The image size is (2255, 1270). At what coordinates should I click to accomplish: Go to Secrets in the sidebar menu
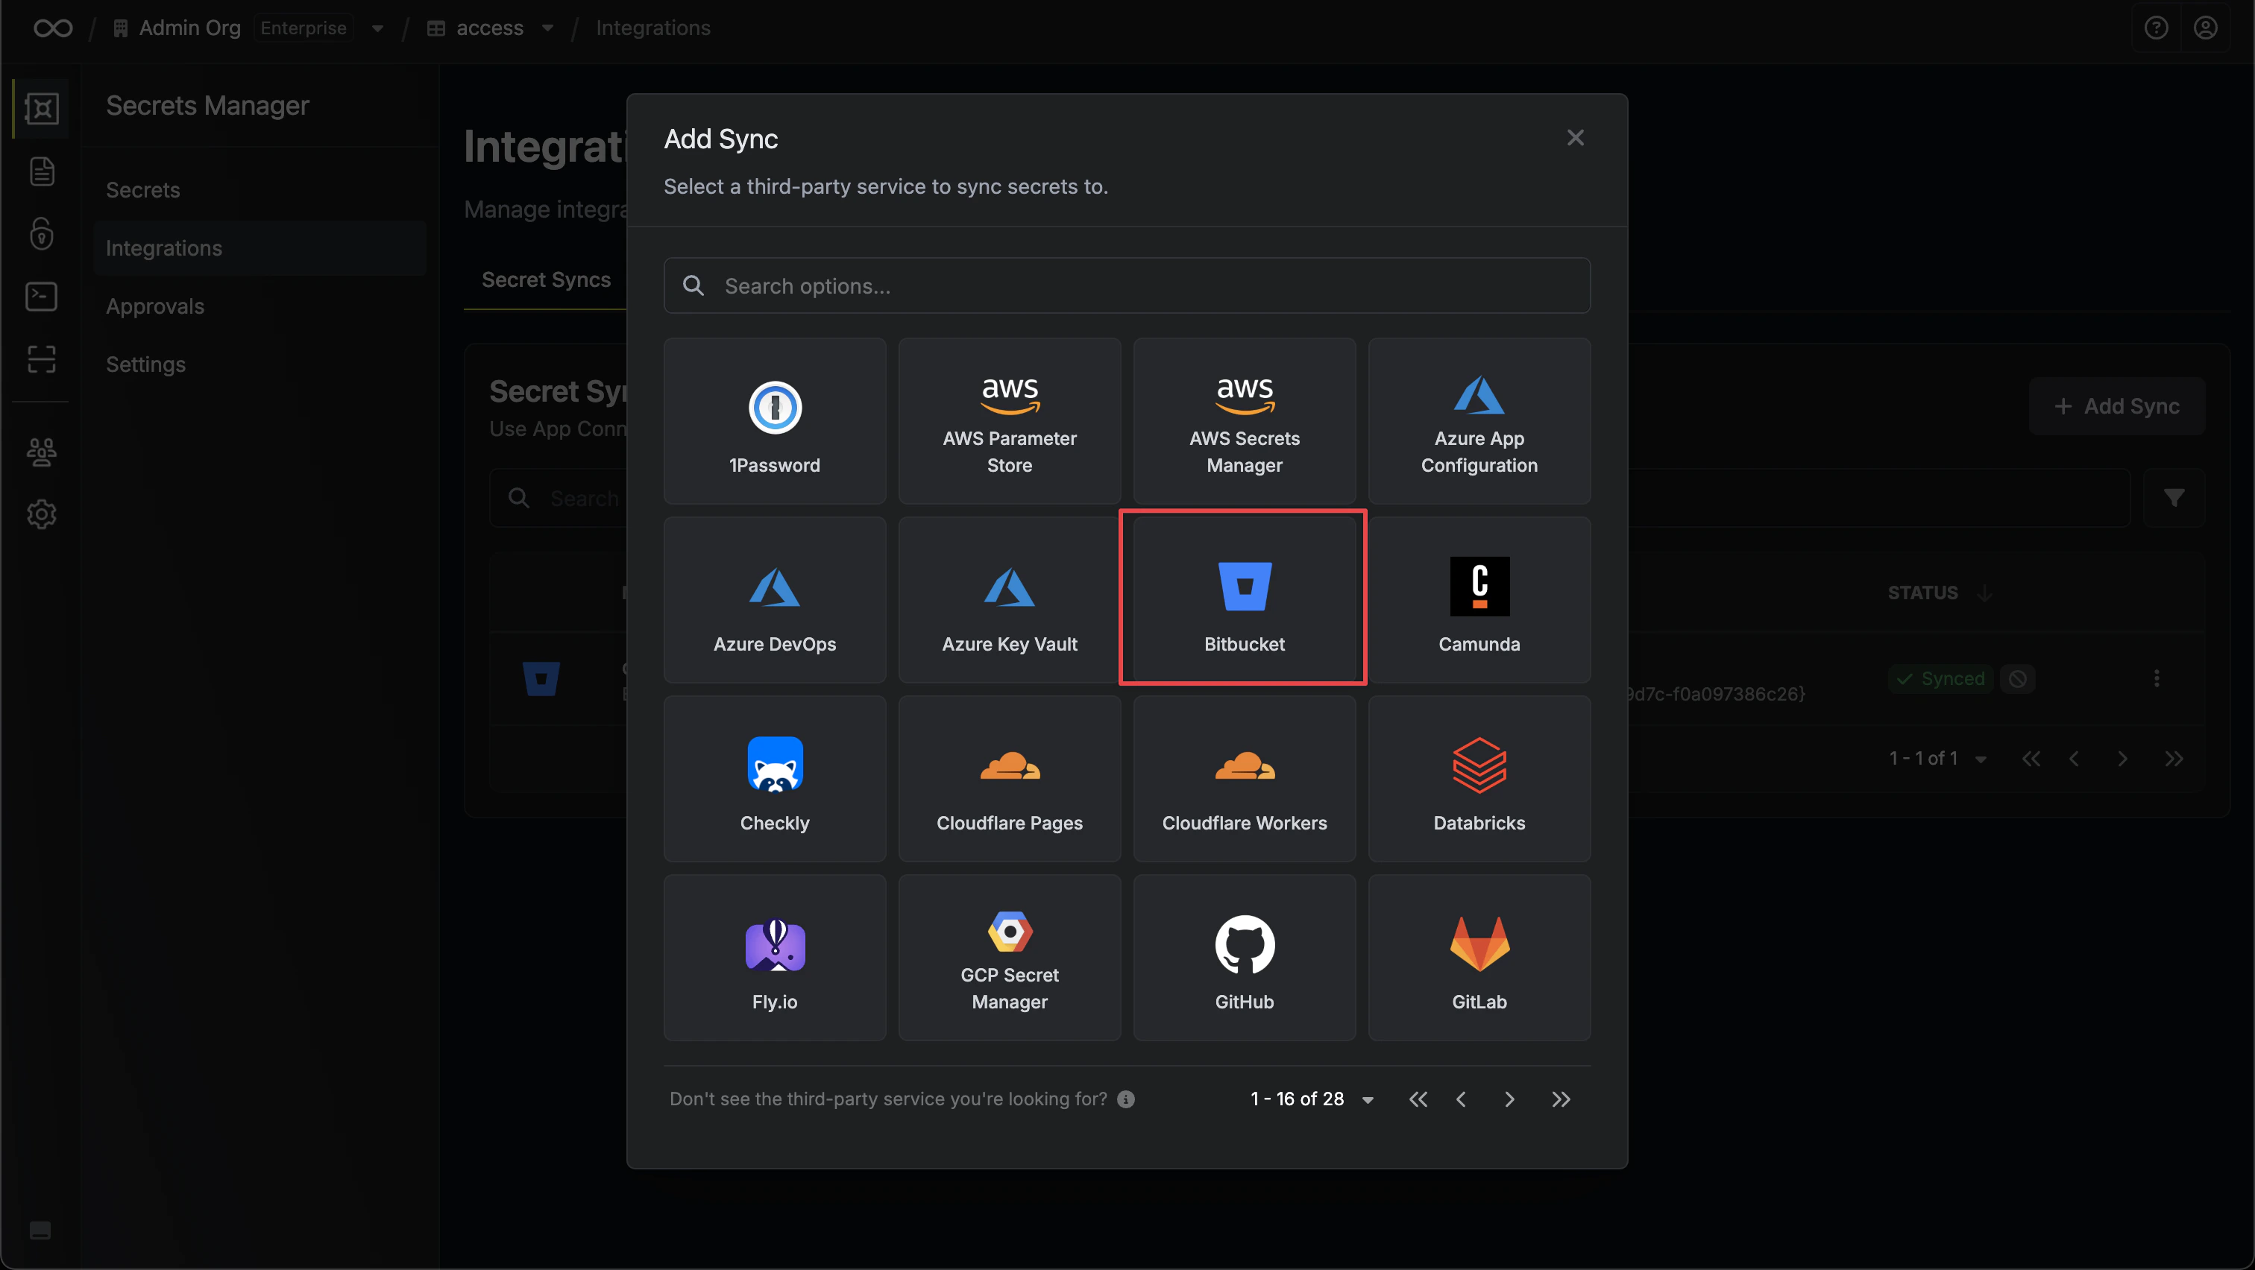point(259,190)
